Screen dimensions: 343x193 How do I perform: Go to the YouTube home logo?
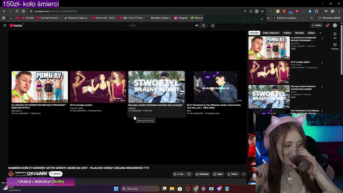[x=17, y=25]
